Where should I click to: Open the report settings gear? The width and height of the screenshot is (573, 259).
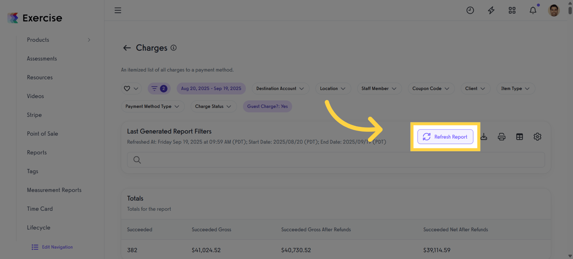click(537, 137)
